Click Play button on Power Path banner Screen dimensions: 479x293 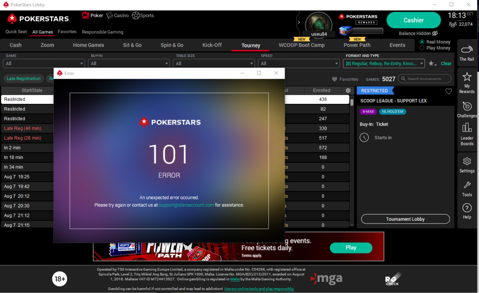click(351, 248)
